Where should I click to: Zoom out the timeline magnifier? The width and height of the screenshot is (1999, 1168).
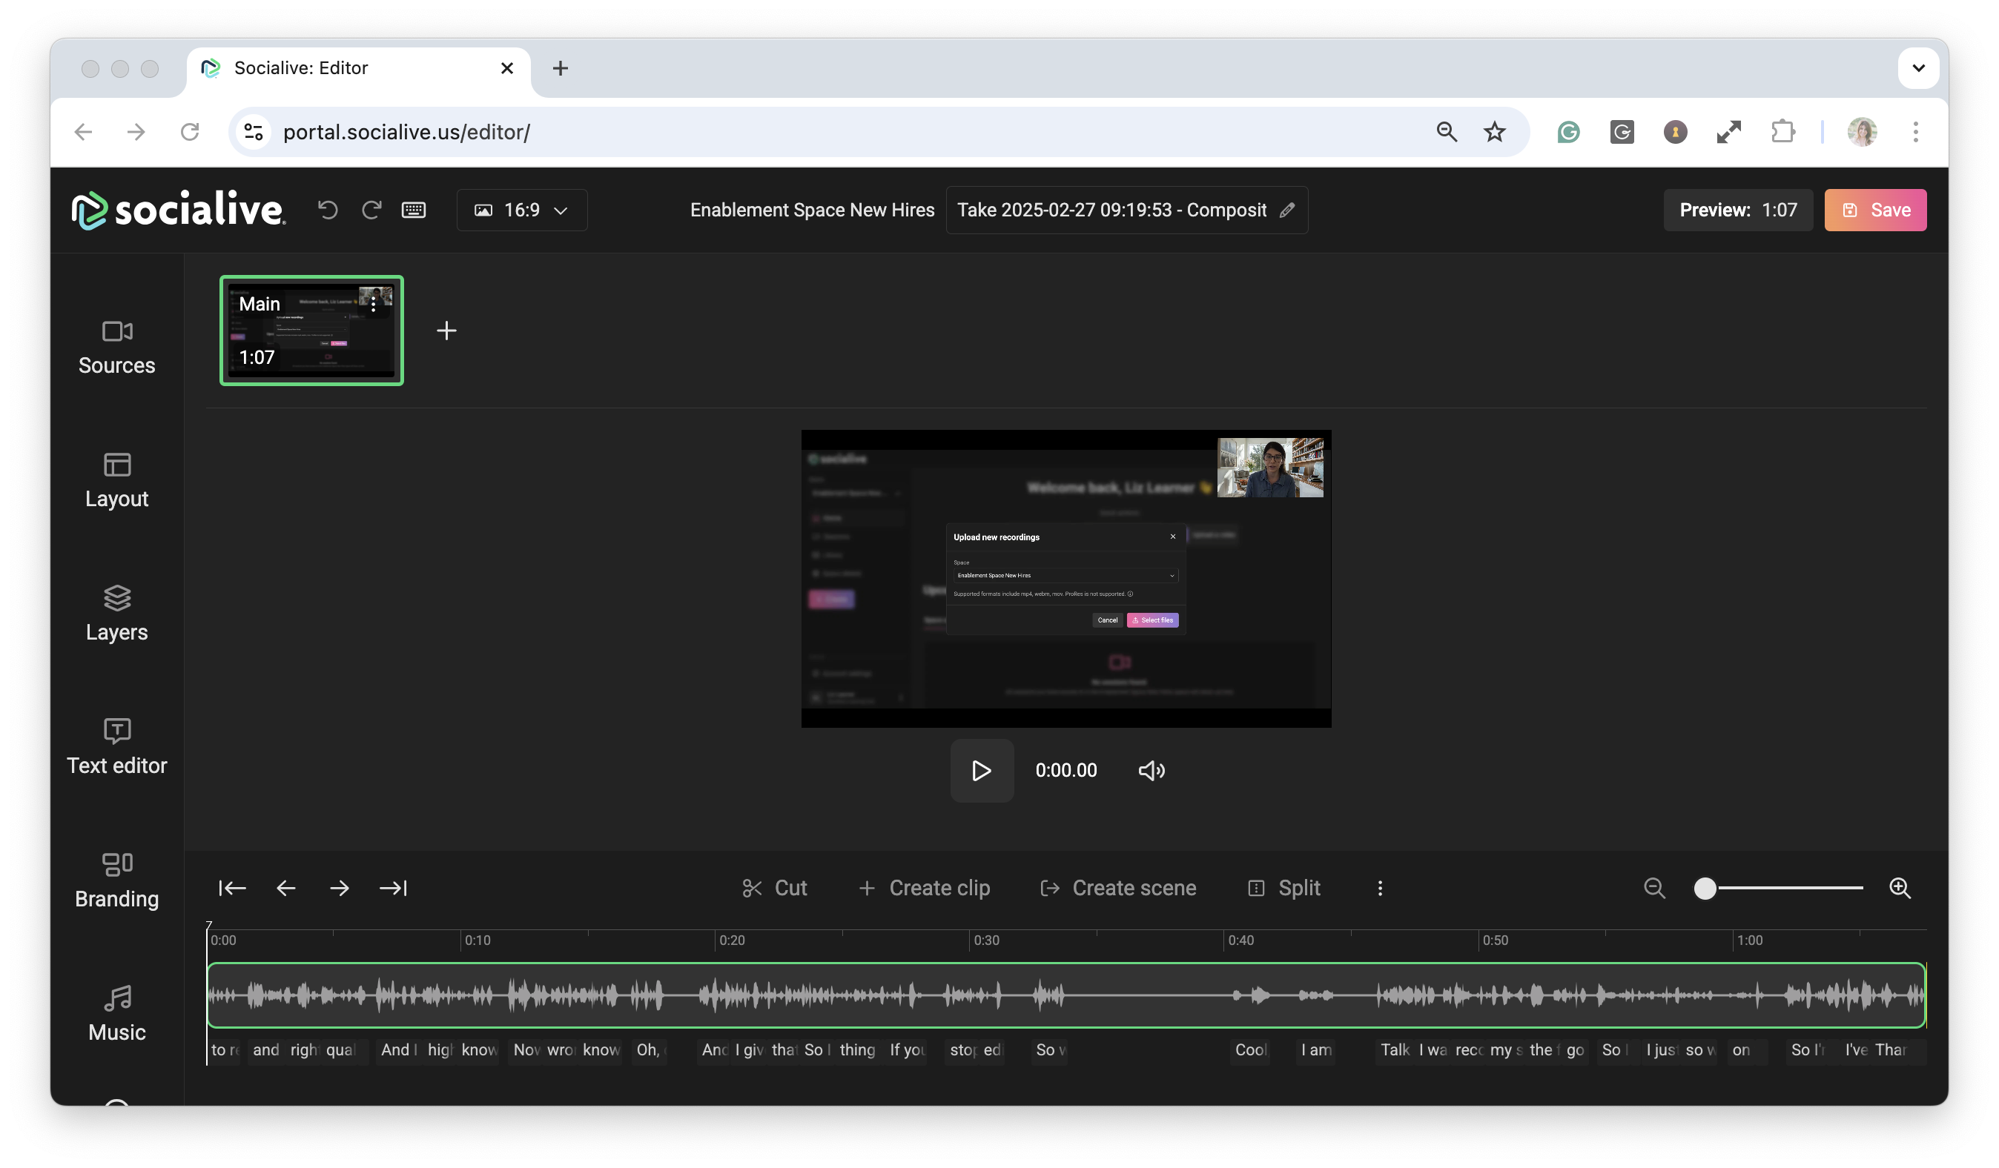[x=1654, y=888]
